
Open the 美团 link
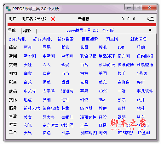coord(103,73)
